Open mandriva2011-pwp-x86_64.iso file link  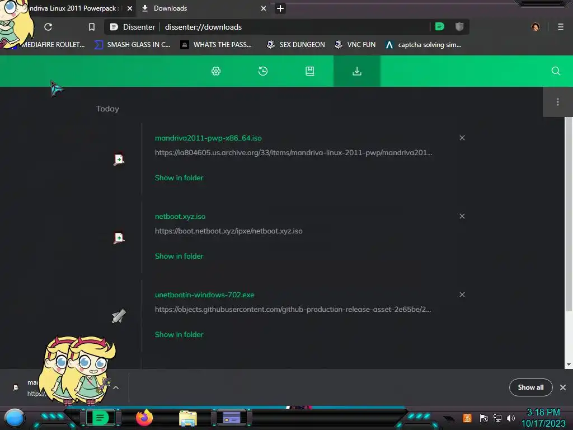point(208,138)
